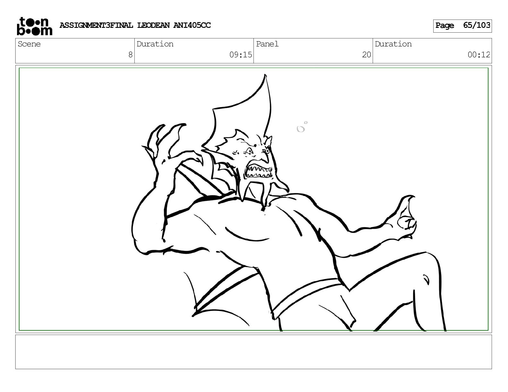Select the scene number 8
The width and height of the screenshot is (508, 392).
click(x=130, y=55)
